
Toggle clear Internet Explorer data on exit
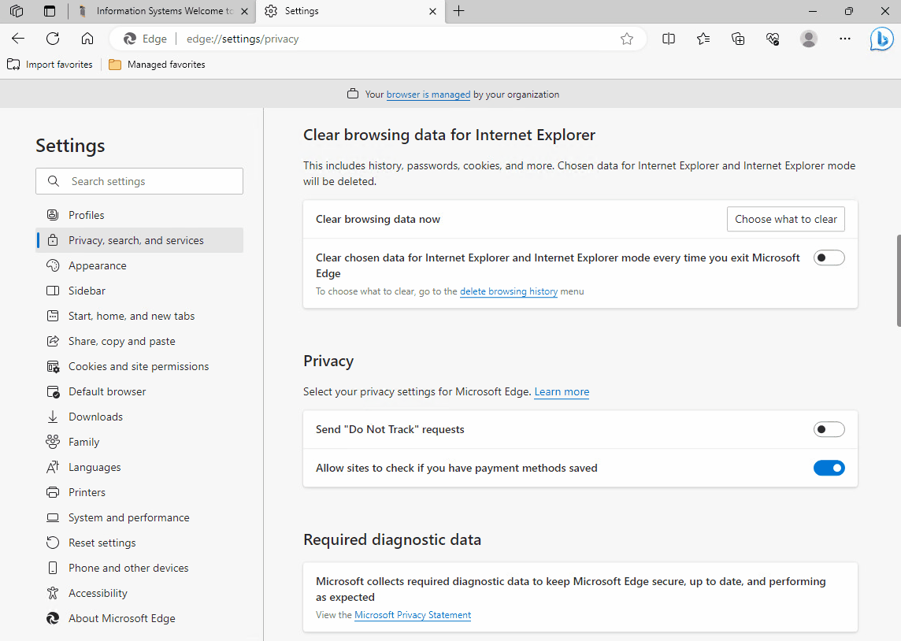[829, 258]
